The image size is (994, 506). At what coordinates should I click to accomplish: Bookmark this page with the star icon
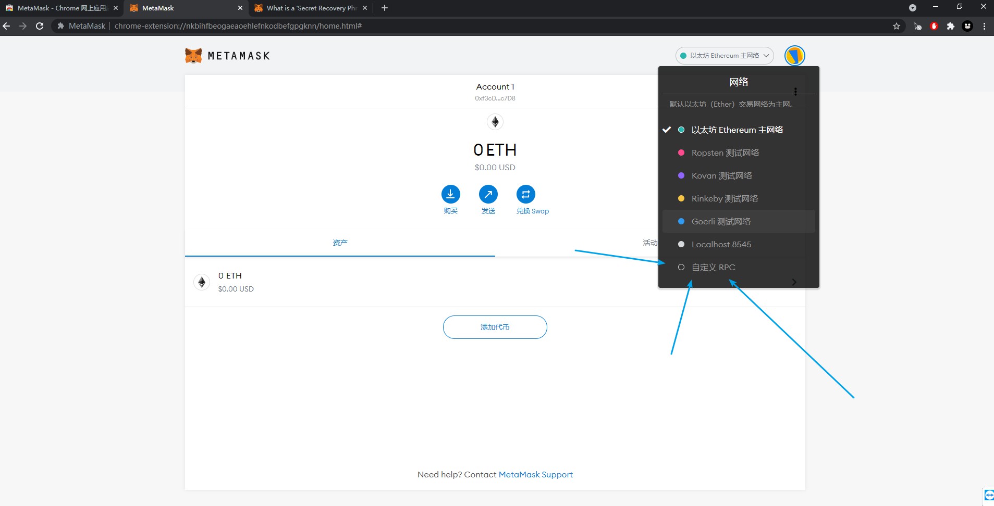pos(897,26)
